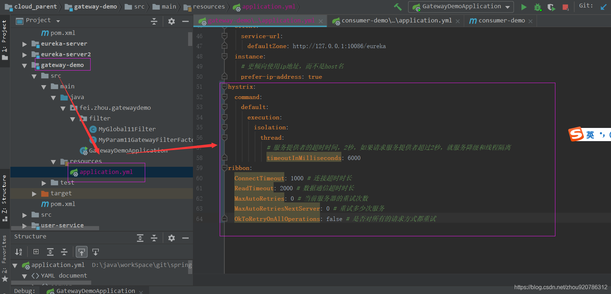Click the Structure panel horizontal scrollbar
611x294 pixels.
pyautogui.click(x=51, y=283)
